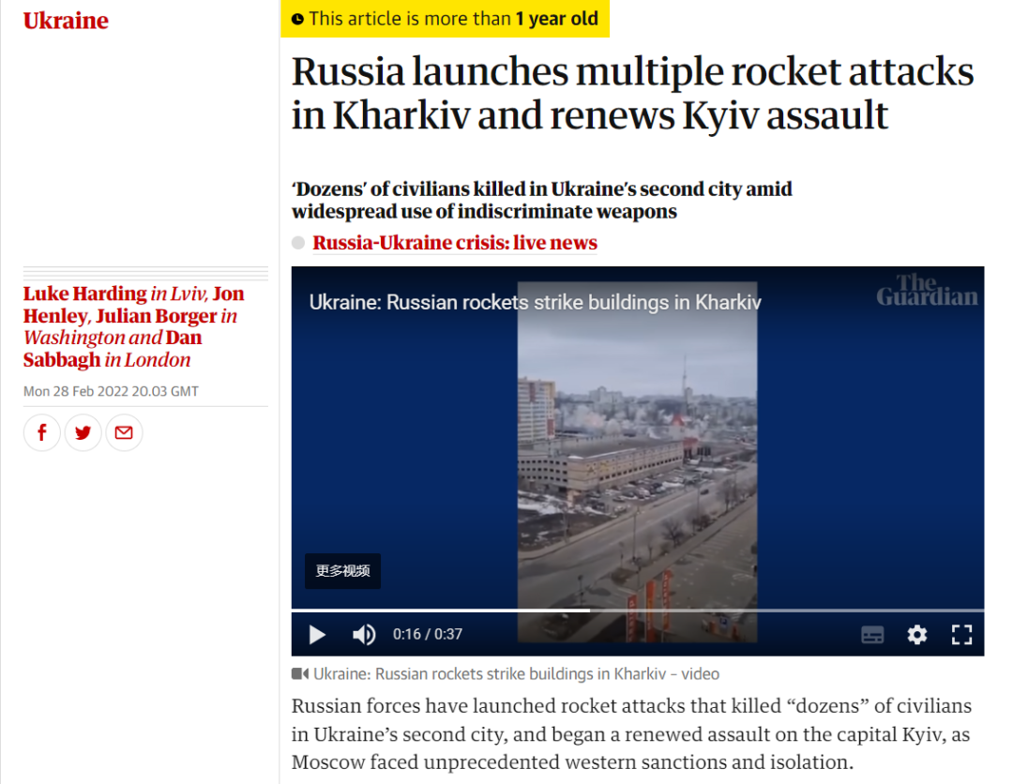Share article via email icon
The width and height of the screenshot is (1013, 784).
click(x=124, y=432)
